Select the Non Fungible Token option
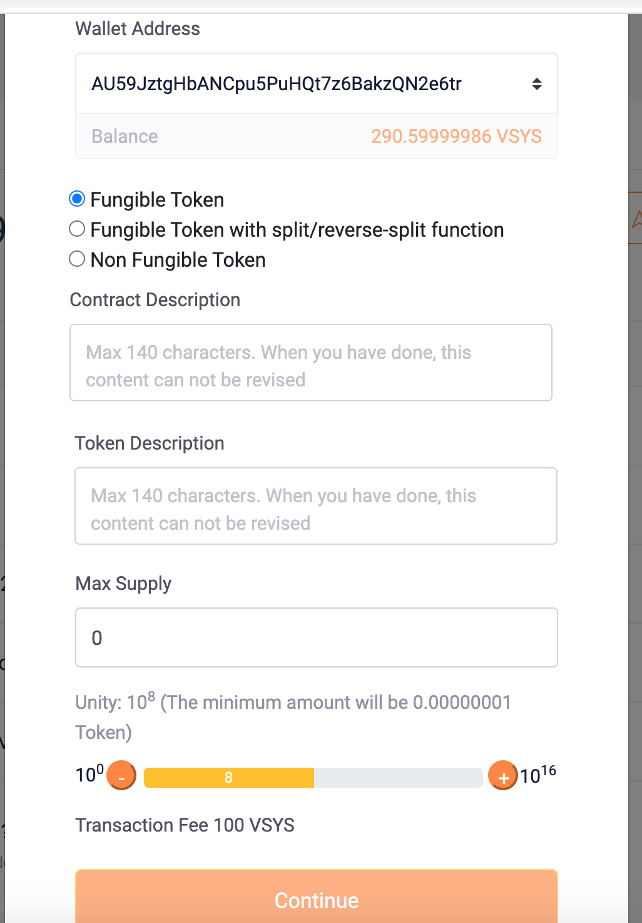This screenshot has height=923, width=642. pos(76,258)
